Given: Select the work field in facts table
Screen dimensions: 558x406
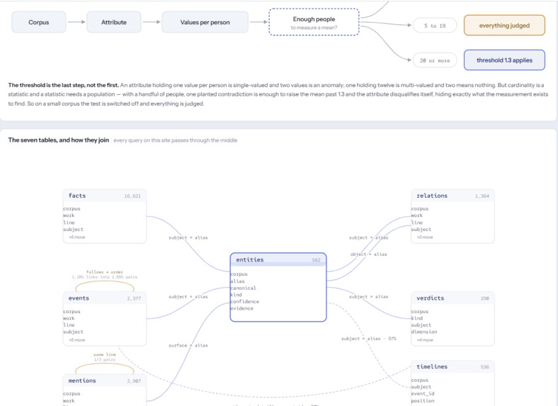Looking at the screenshot, I should click(x=69, y=215).
